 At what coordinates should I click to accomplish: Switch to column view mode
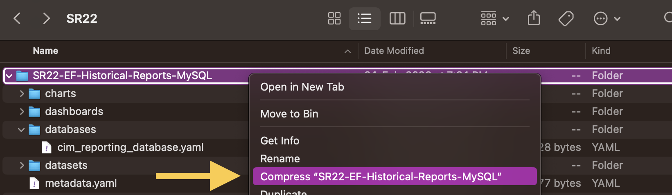point(397,18)
